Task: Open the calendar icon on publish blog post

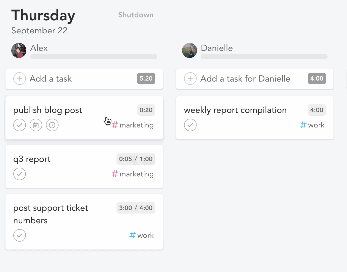Action: [x=36, y=125]
